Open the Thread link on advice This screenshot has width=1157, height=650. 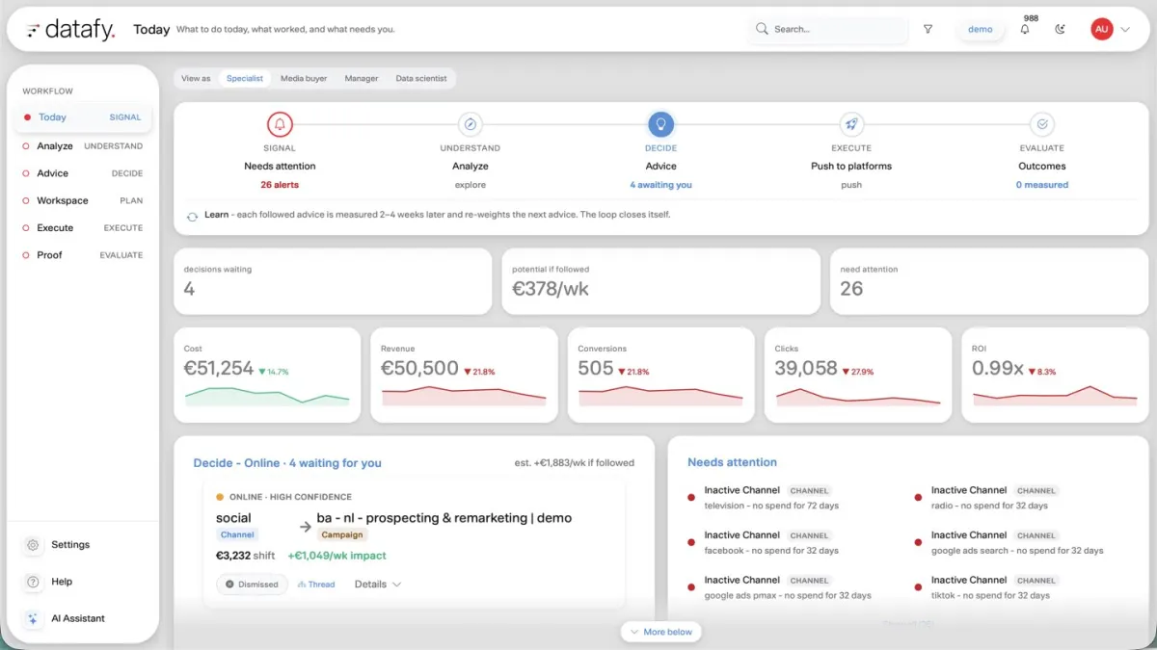click(316, 585)
